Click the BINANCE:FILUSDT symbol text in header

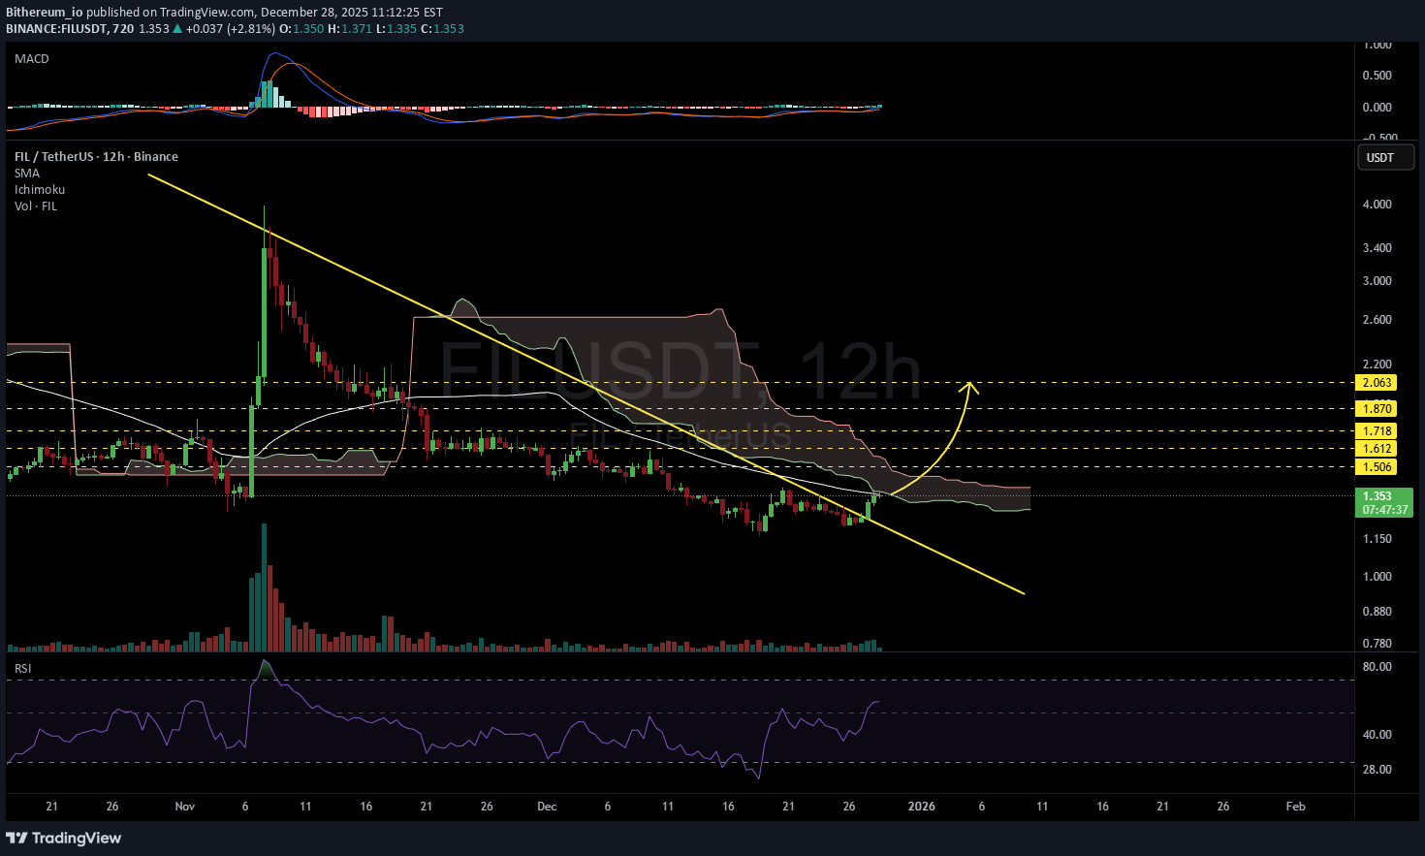[56, 29]
